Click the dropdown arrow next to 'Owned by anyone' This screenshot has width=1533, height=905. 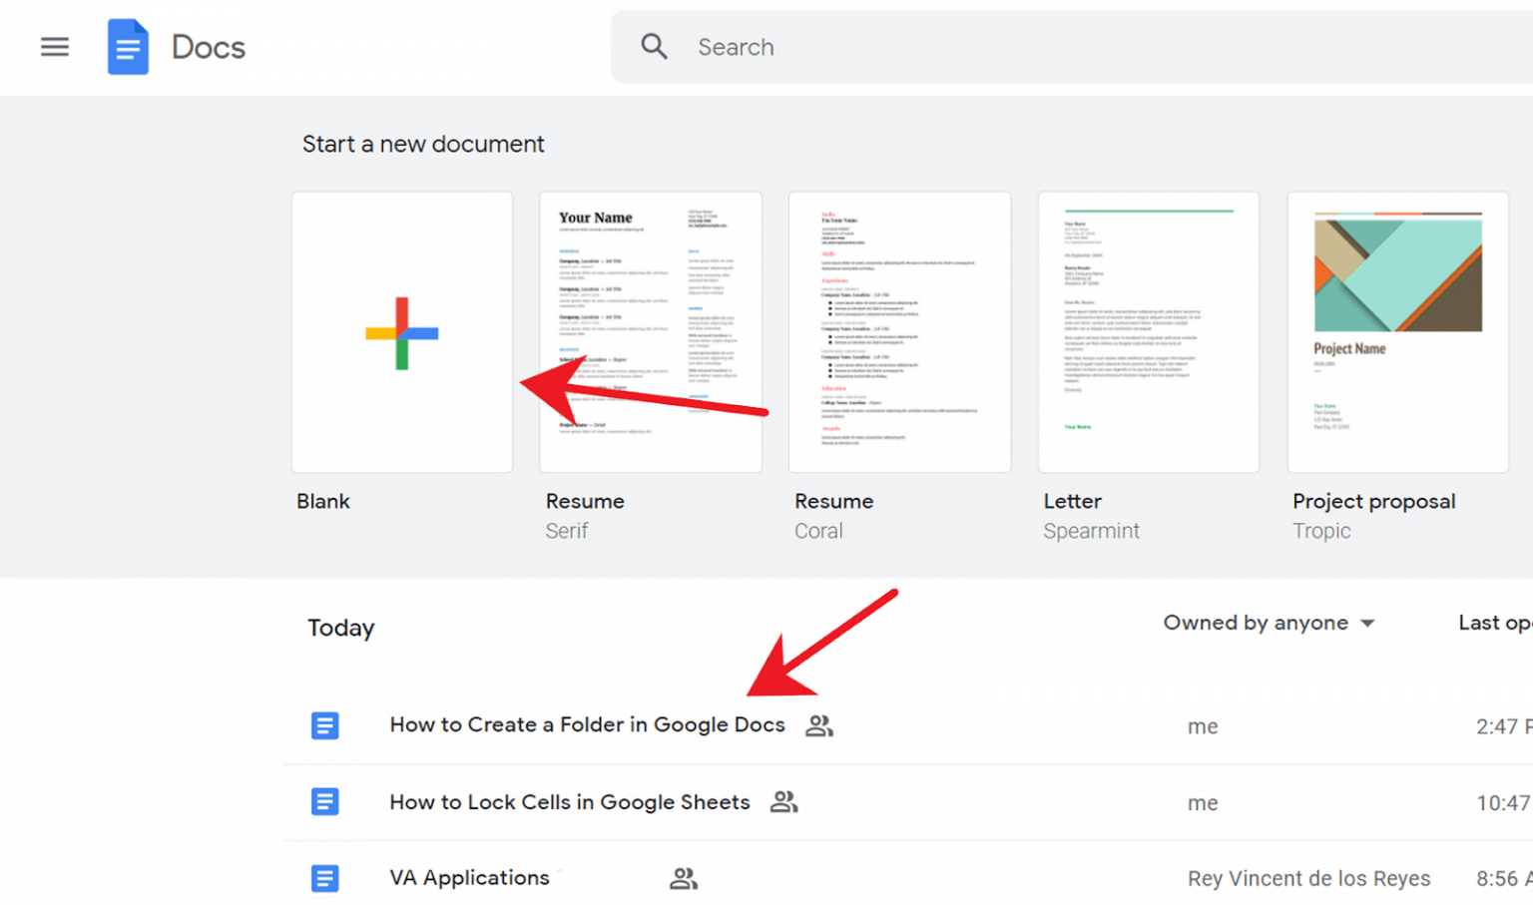point(1369,623)
